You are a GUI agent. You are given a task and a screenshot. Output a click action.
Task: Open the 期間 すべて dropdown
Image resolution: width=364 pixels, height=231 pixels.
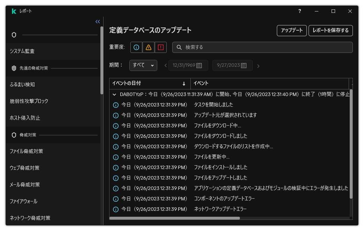[143, 65]
